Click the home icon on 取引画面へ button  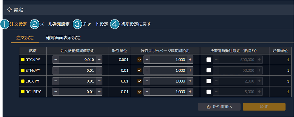[x=208, y=107]
